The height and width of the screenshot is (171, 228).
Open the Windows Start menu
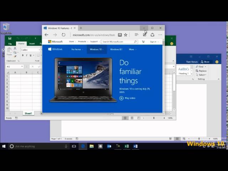click(x=4, y=146)
